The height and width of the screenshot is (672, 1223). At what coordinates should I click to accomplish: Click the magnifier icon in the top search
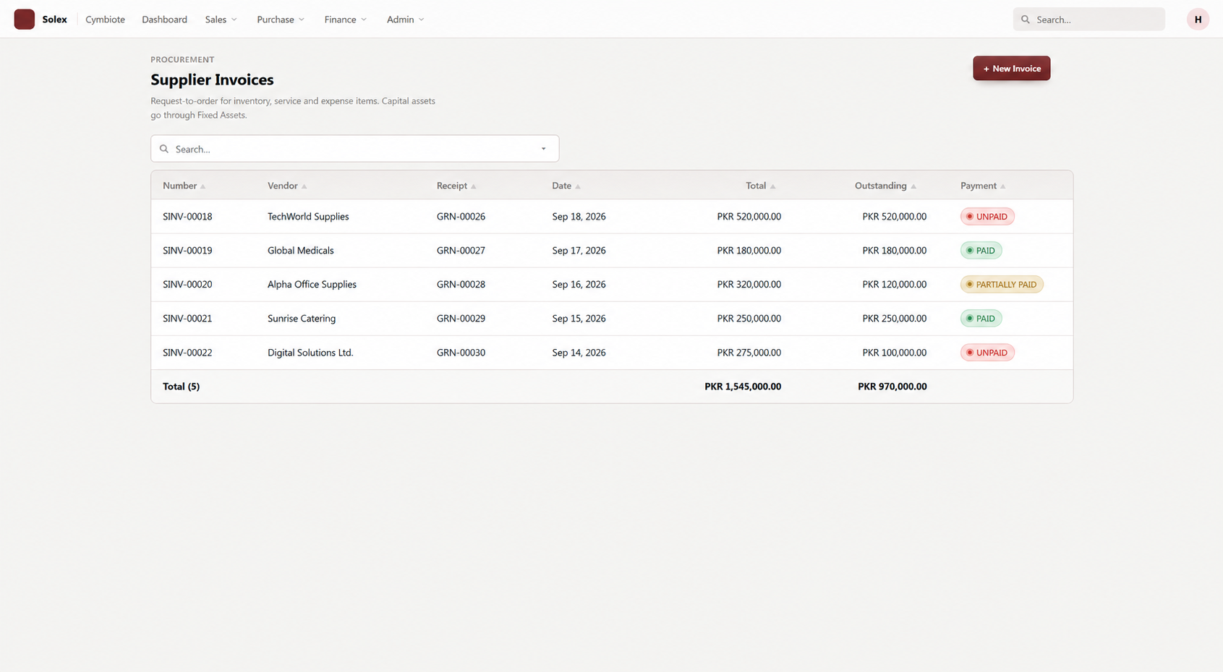[1025, 20]
